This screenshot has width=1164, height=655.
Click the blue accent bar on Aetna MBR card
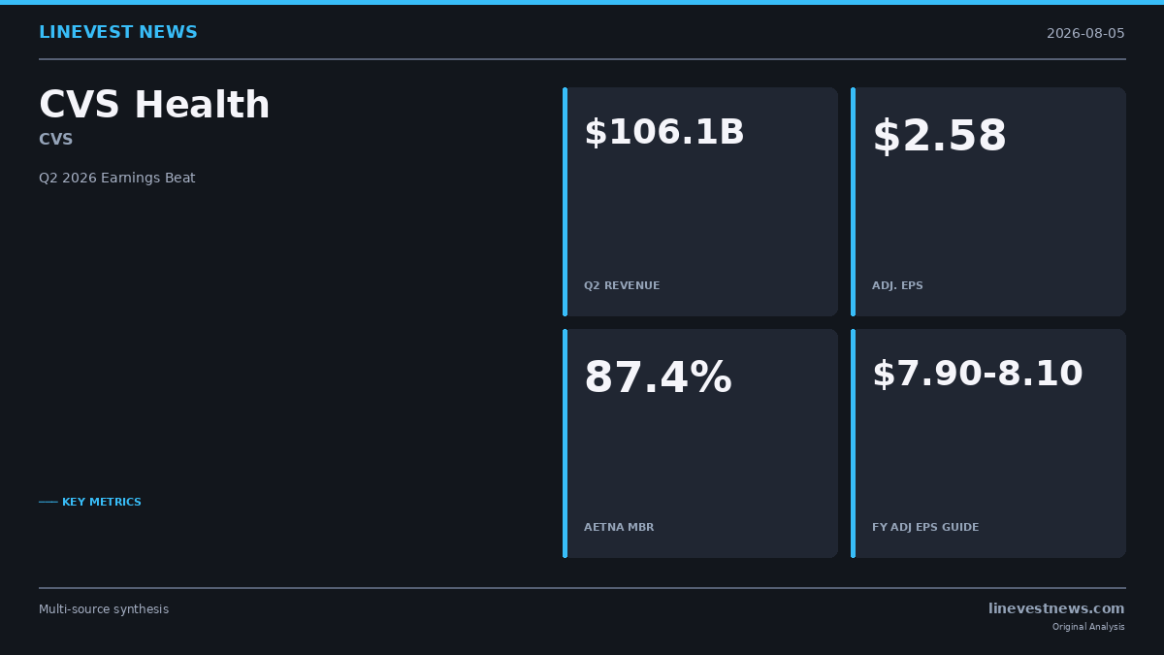pyautogui.click(x=565, y=443)
